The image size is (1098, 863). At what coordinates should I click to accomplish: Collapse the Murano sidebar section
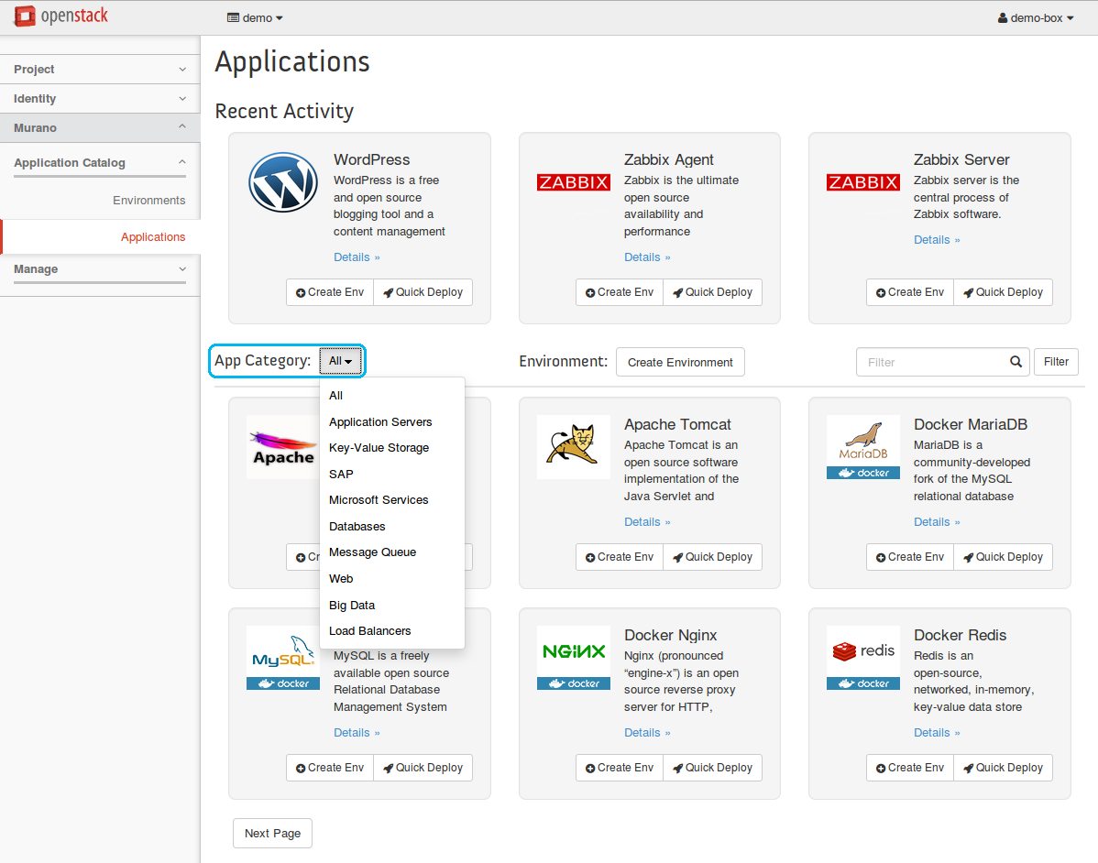pyautogui.click(x=100, y=128)
